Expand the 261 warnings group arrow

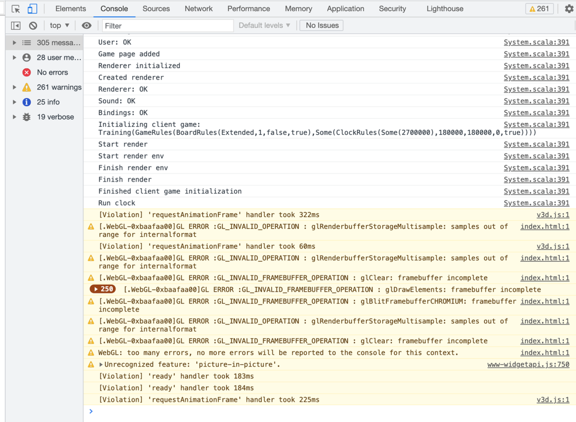(x=14, y=87)
